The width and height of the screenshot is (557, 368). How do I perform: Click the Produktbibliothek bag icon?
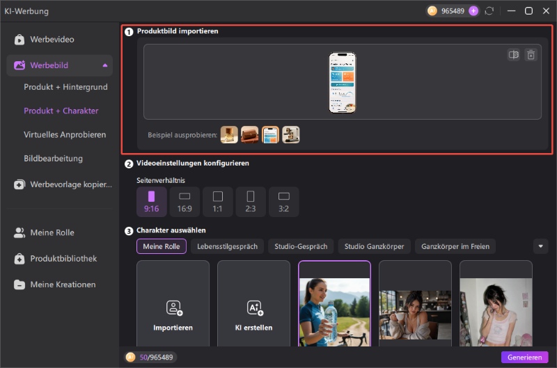[x=19, y=259]
